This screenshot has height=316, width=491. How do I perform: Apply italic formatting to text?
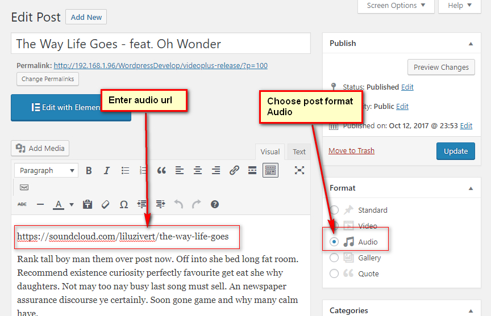point(106,170)
